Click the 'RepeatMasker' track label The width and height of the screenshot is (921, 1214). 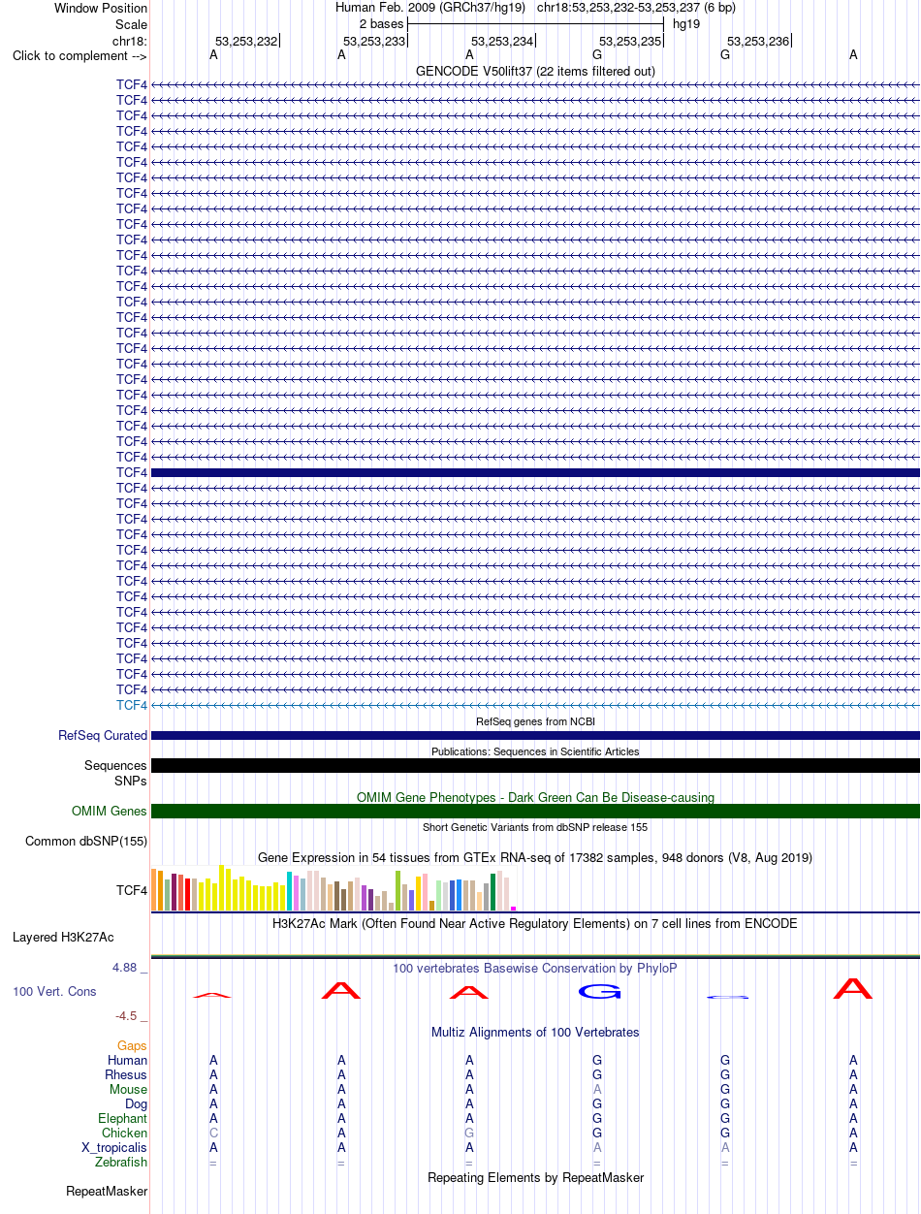pos(107,1192)
